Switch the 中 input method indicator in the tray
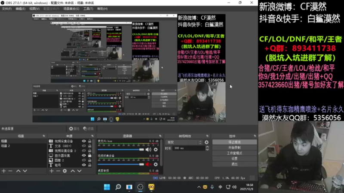Viewport: 344px width, 193px height. tap(220, 187)
